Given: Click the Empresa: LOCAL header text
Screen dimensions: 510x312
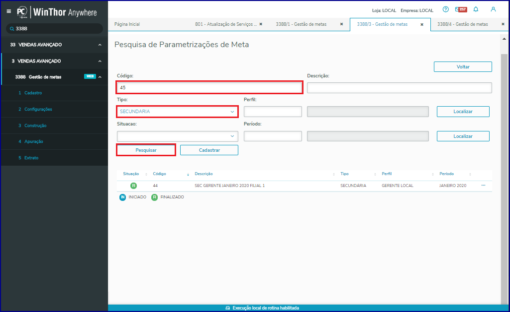Looking at the screenshot, I should click(x=417, y=11).
